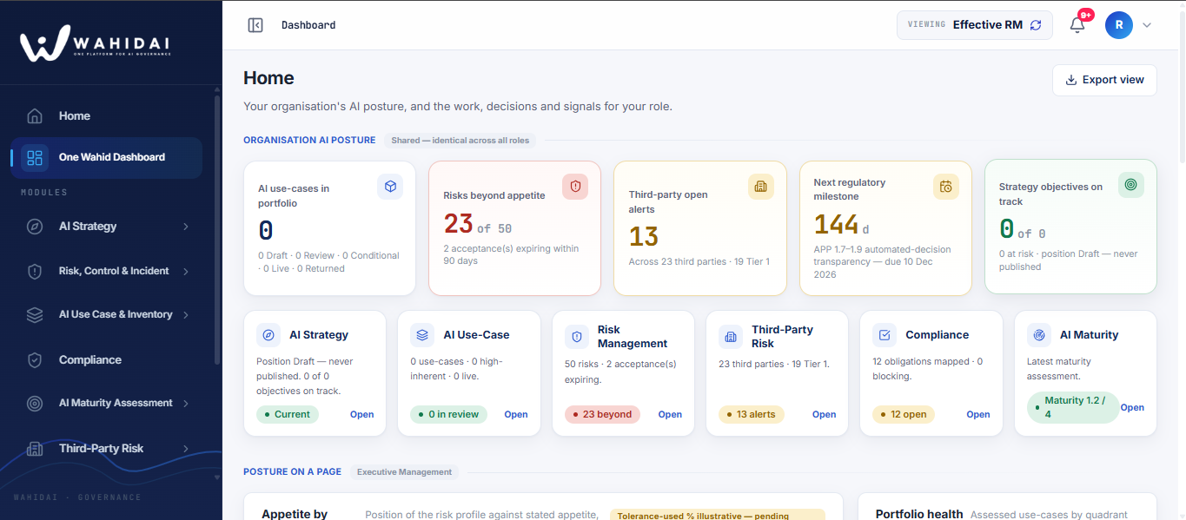Click the Compliance shield-check icon in sidebar
Viewport: 1186px width, 520px height.
coord(35,360)
